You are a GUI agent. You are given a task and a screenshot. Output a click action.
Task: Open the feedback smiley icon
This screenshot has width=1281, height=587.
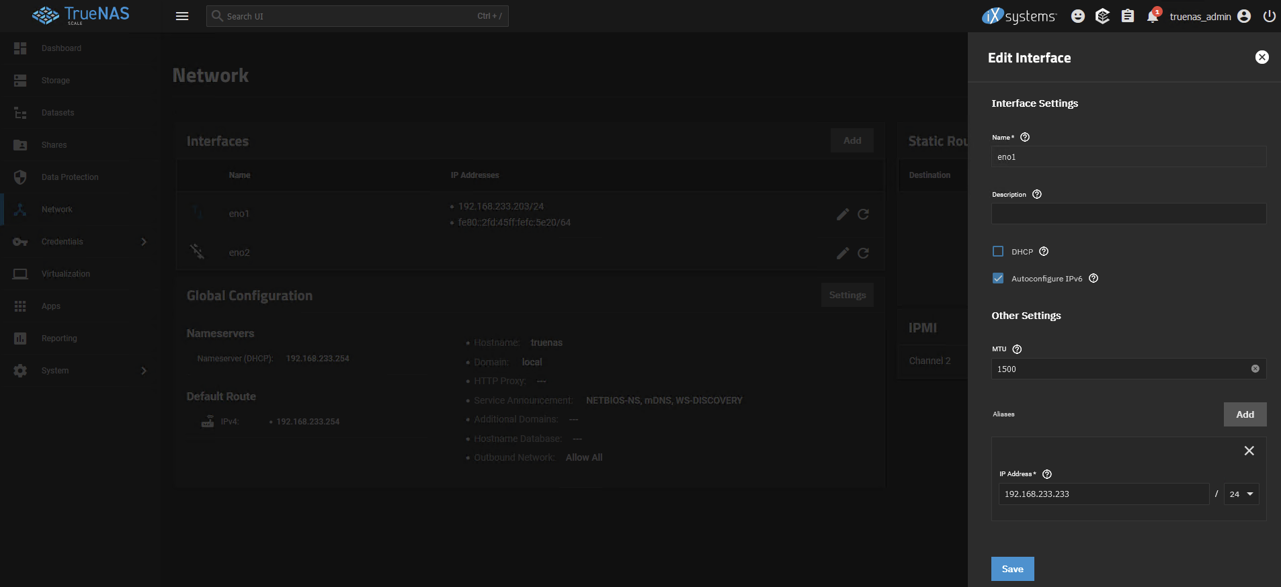pyautogui.click(x=1078, y=16)
